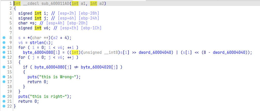Toggle the breakpoint dot on line 22
Screen dimensions: 260x111
point(4,106)
